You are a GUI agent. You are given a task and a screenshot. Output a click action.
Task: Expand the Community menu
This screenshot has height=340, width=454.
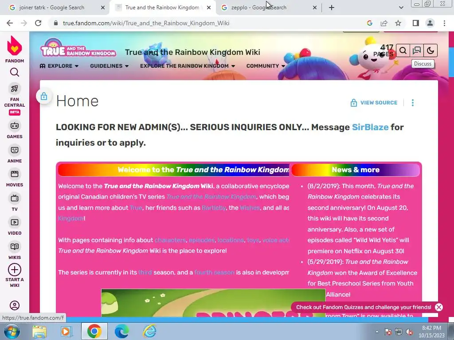coord(266,66)
